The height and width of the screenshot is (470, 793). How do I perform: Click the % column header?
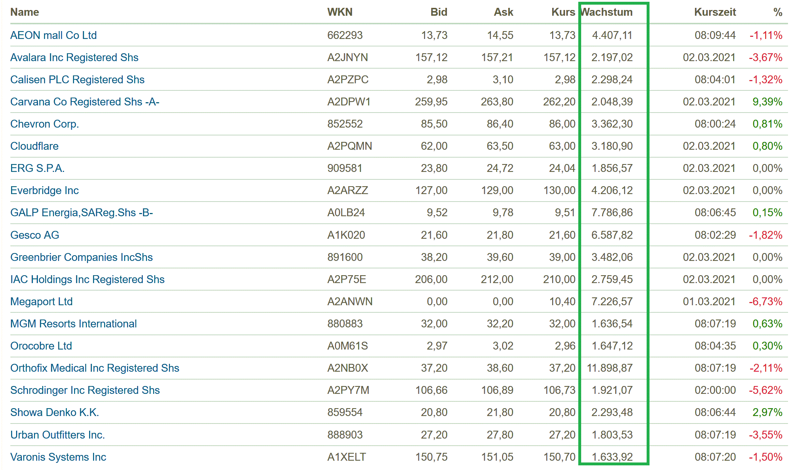[x=778, y=12]
